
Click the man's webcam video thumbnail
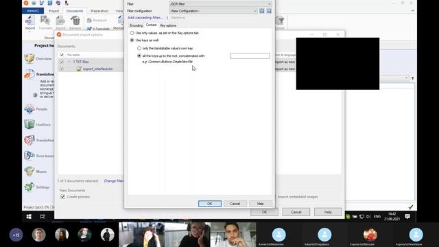point(233,235)
